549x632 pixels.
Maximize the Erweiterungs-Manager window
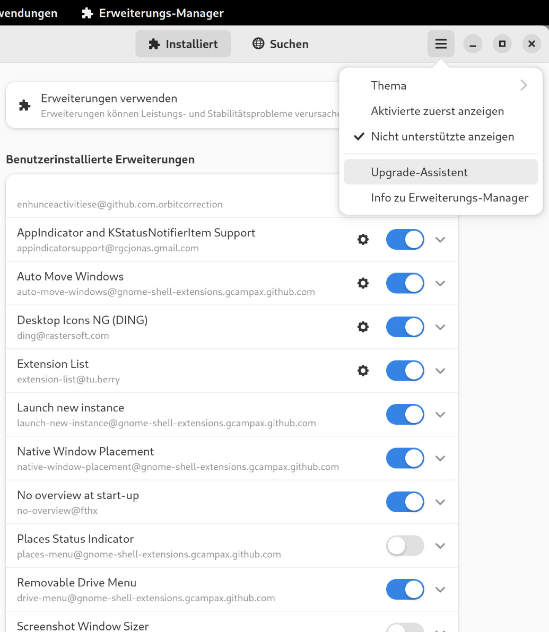coord(502,44)
